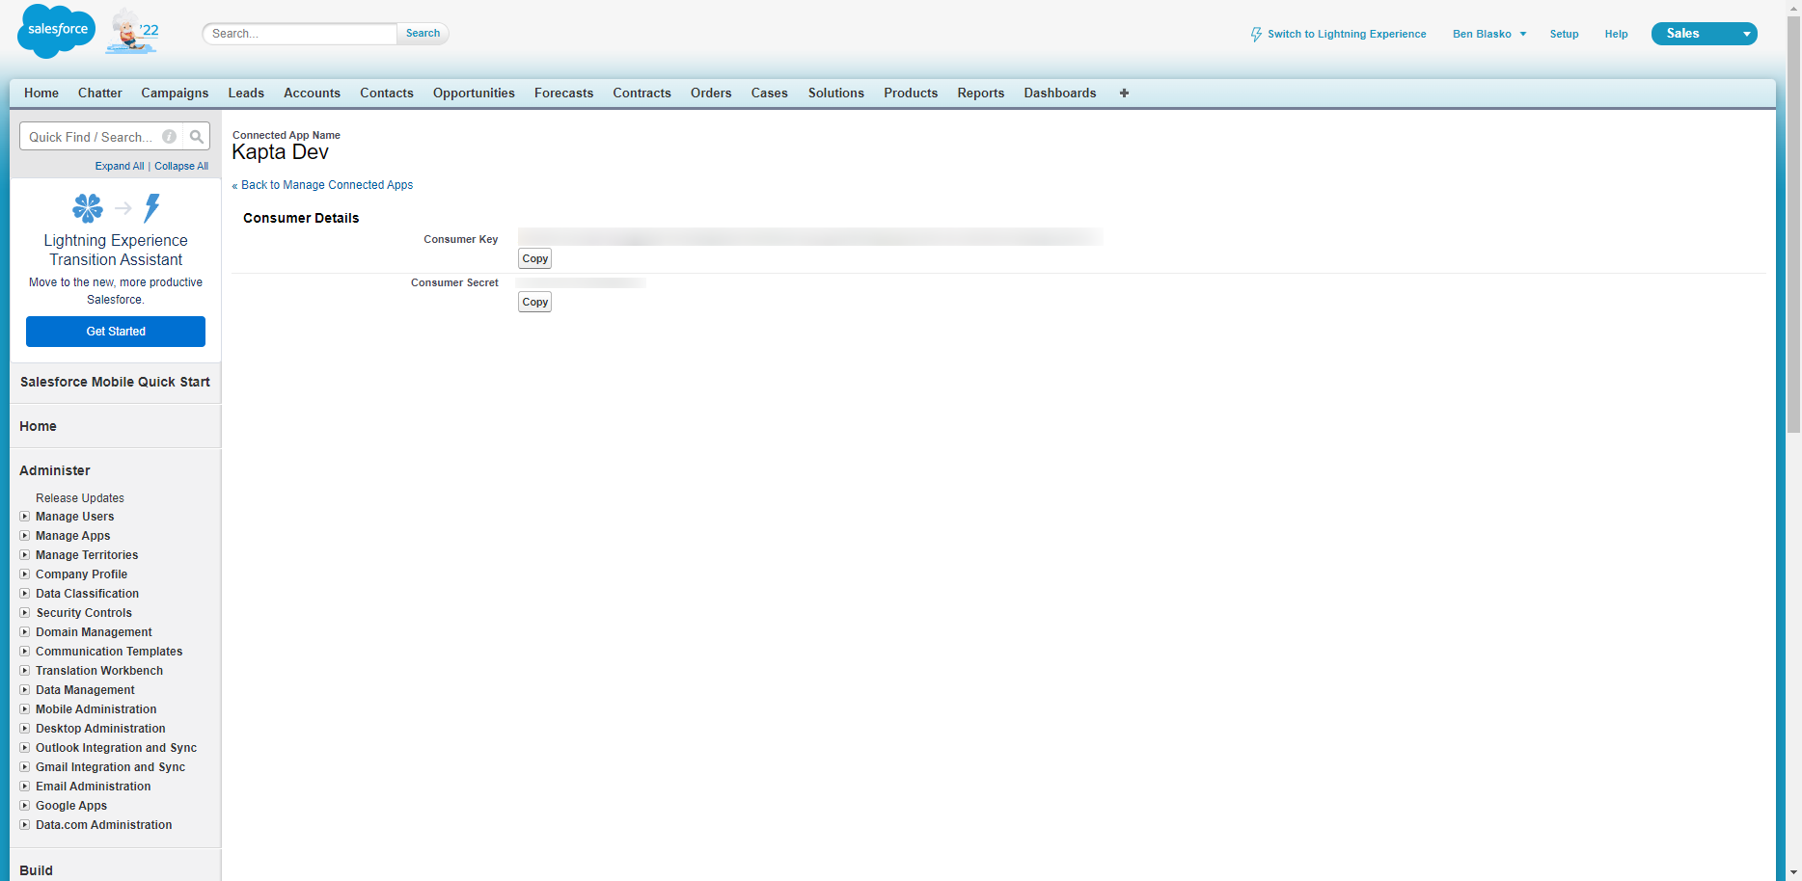Expand the Manage Users section
The image size is (1802, 881).
24,516
